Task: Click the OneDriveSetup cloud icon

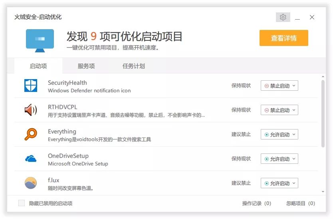Action: [31, 159]
